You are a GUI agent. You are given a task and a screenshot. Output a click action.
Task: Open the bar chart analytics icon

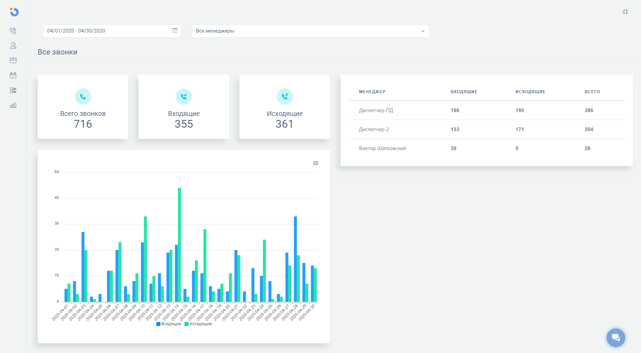pos(13,105)
